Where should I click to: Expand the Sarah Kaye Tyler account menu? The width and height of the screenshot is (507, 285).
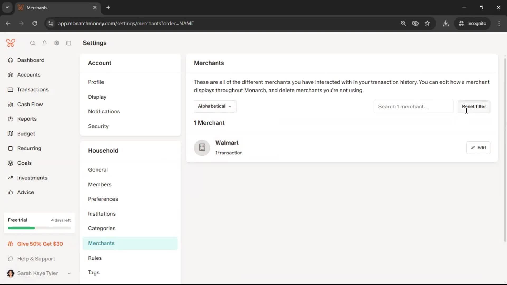click(69, 273)
